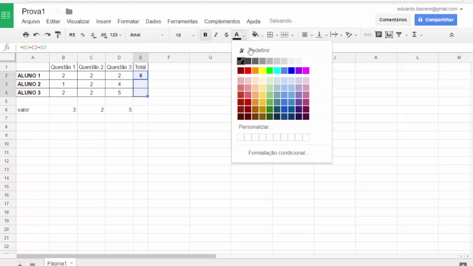
Task: Open horizontal align options
Action: [304, 35]
